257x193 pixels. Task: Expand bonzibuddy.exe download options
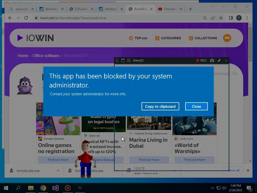58,171
